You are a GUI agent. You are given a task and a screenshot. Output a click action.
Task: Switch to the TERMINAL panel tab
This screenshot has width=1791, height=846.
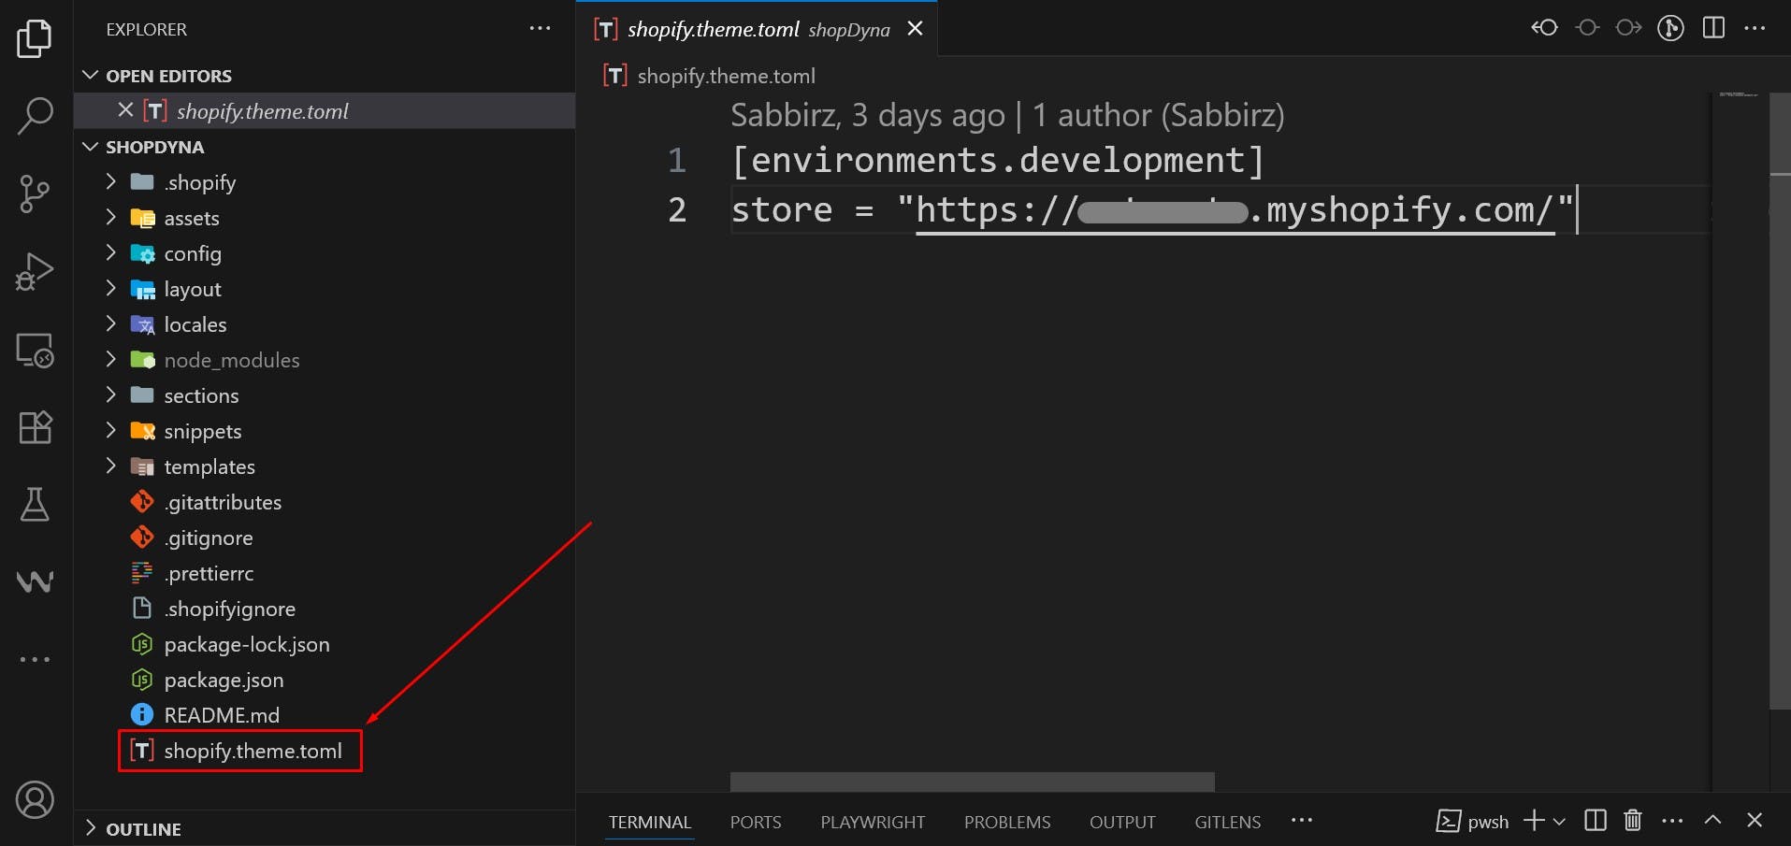(650, 822)
